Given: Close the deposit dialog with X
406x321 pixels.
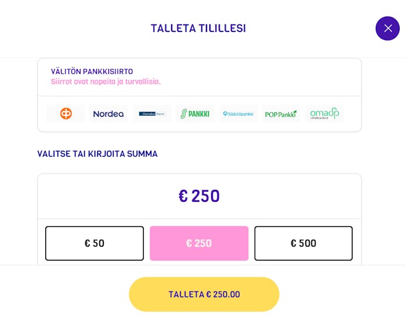Looking at the screenshot, I should pyautogui.click(x=387, y=28).
